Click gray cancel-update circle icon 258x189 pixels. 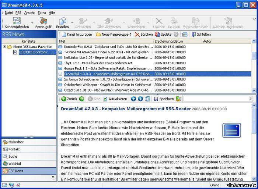(x=176, y=35)
